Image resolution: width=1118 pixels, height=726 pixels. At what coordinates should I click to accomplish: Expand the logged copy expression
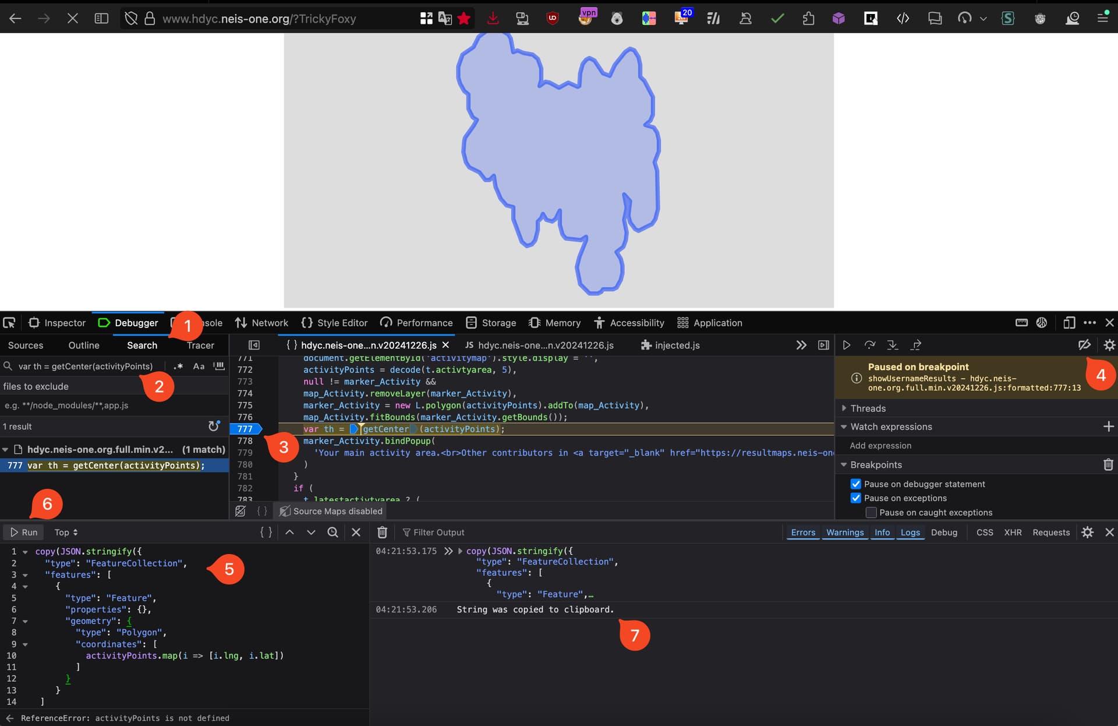pyautogui.click(x=460, y=551)
